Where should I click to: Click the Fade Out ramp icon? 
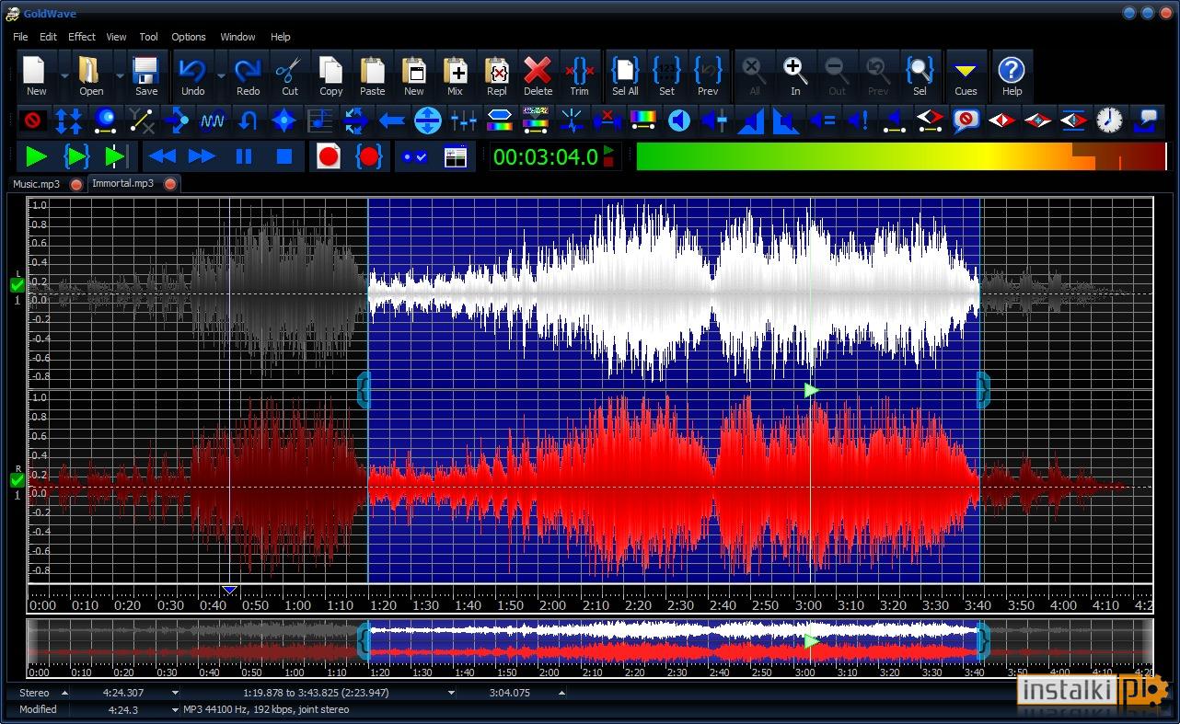point(786,120)
